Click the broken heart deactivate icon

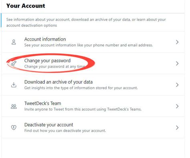click(x=14, y=127)
